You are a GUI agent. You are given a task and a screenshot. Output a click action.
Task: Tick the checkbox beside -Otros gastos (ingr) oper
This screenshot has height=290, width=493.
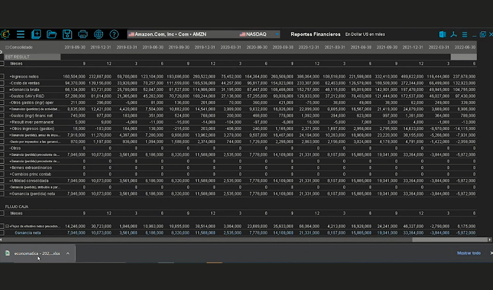pos(2,103)
